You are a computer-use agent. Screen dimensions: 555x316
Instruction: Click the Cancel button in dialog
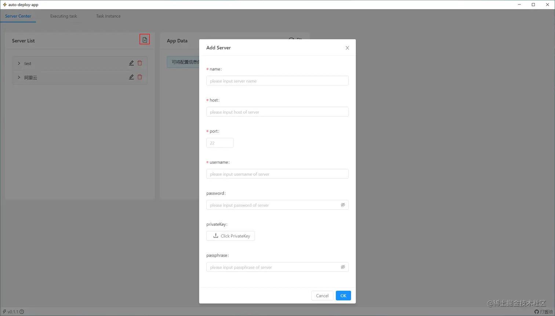322,295
